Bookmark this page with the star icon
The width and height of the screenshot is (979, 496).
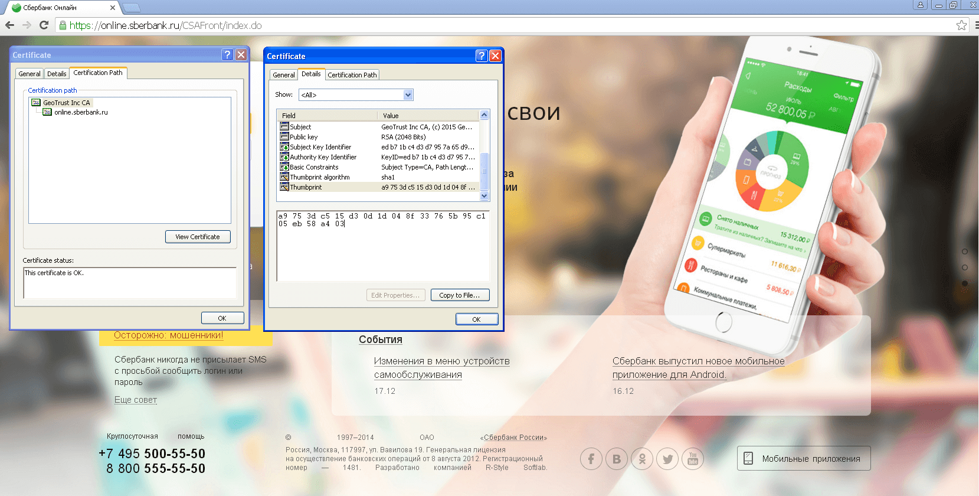(961, 25)
